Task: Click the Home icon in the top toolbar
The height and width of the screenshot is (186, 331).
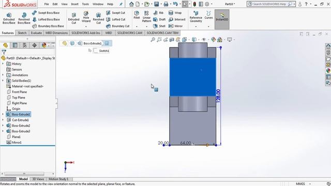Action: pos(131,4)
